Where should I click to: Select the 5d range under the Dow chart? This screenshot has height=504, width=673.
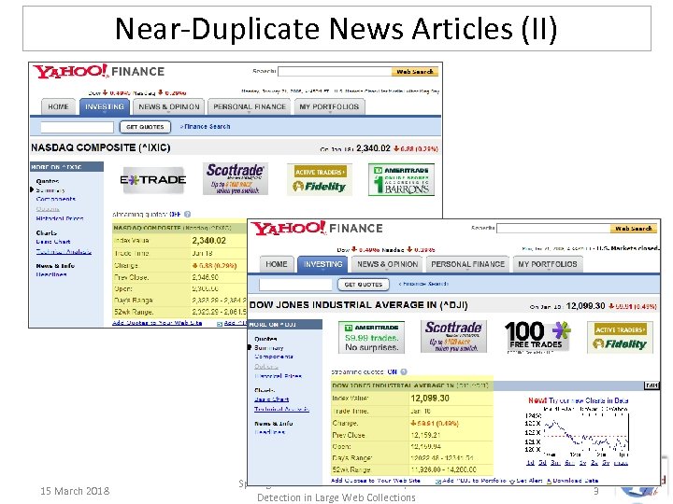(x=543, y=463)
